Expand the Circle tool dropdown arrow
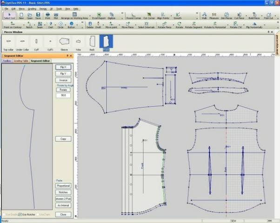 tap(66, 25)
